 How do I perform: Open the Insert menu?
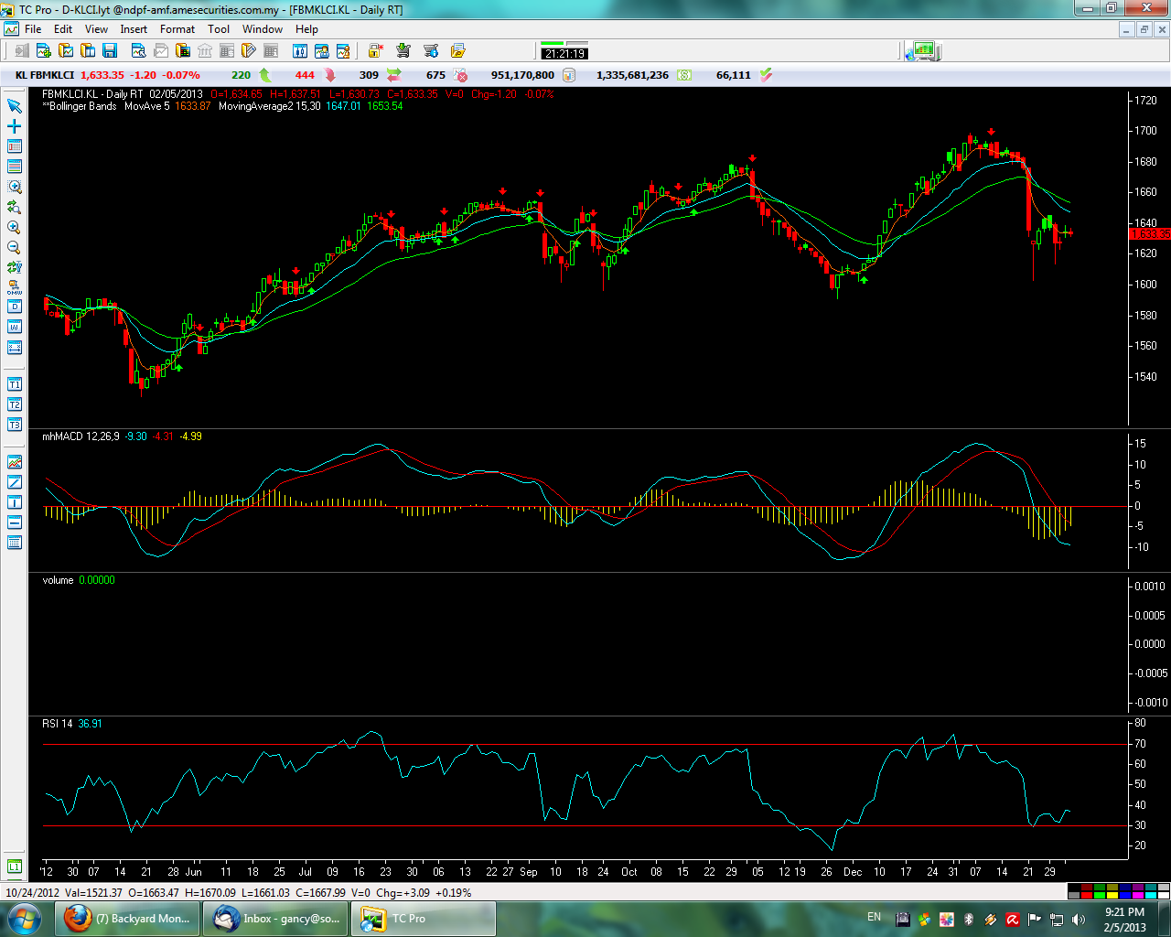(x=134, y=29)
